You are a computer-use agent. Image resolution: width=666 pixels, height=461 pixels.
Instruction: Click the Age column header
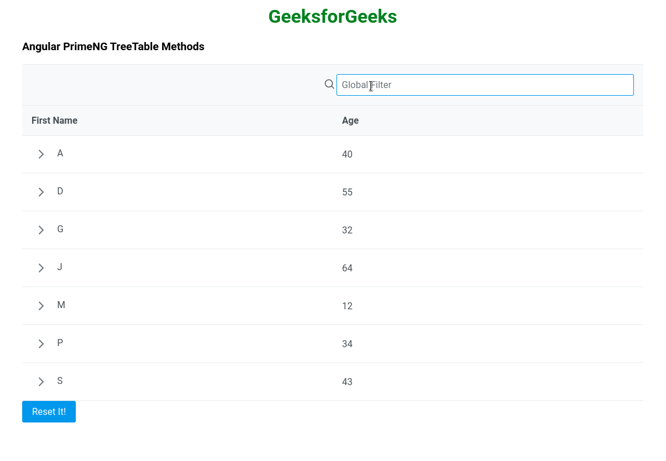point(350,120)
